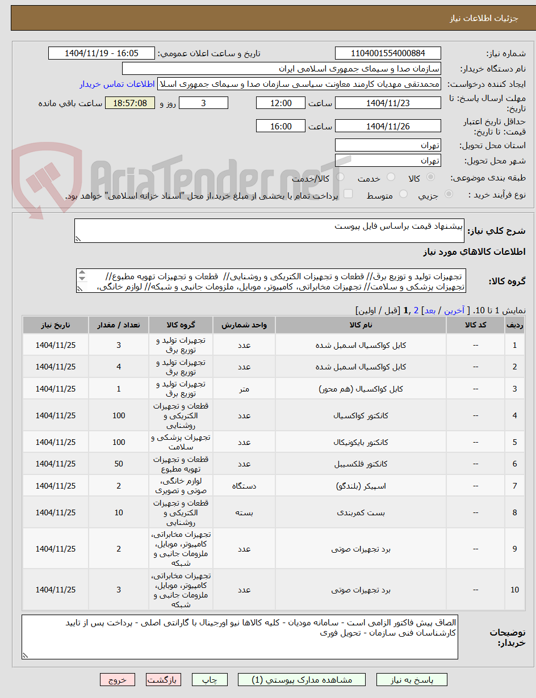Click کابل کواکسیال اسمبل شده in row 1
This screenshot has height=698, width=536.
tap(361, 345)
